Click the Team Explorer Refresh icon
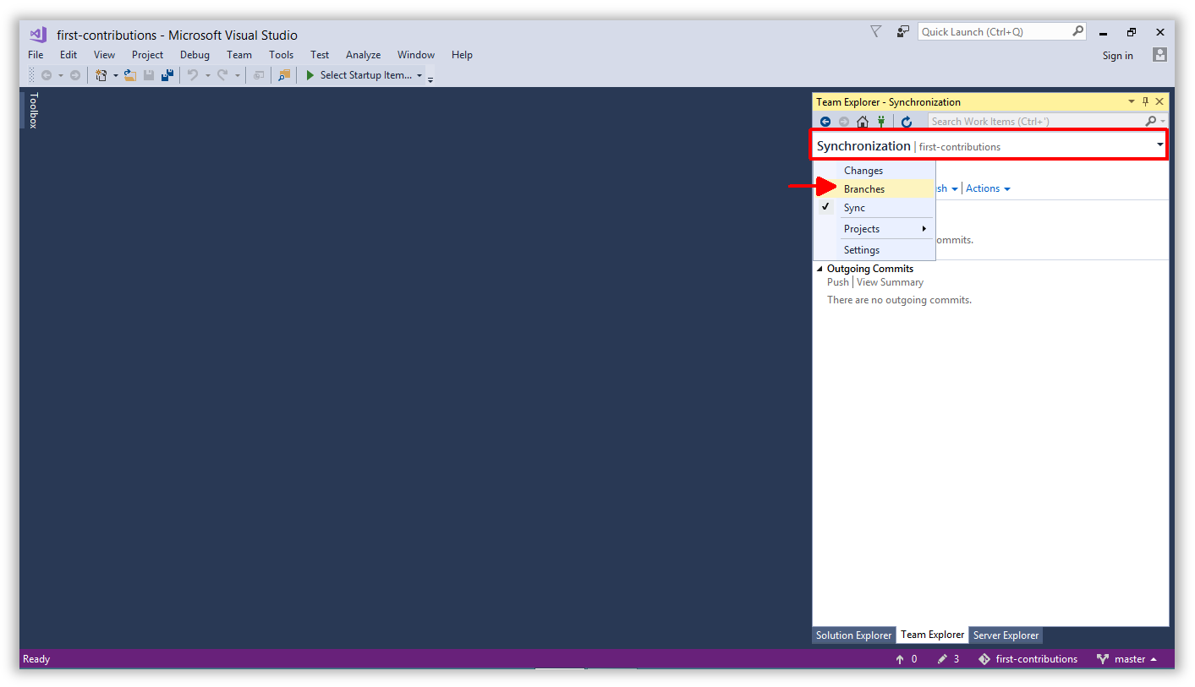Viewport: 1195px width, 687px height. coord(907,122)
